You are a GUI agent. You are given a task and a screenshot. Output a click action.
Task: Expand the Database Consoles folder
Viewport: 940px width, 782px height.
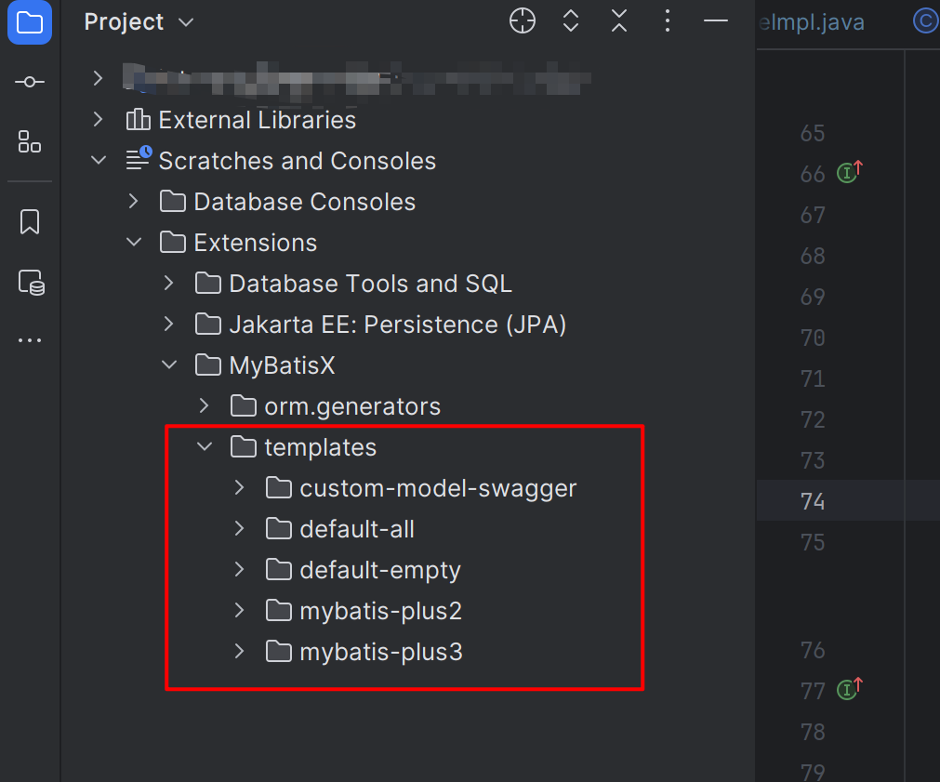[134, 202]
